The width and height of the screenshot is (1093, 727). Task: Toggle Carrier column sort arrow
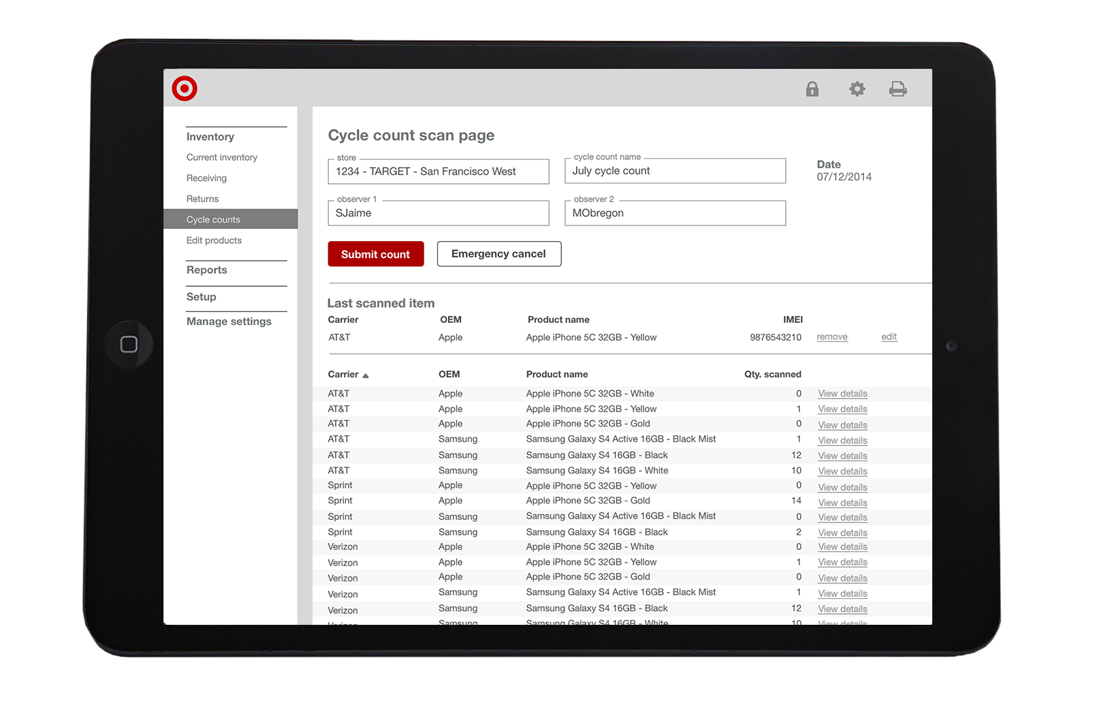click(366, 375)
